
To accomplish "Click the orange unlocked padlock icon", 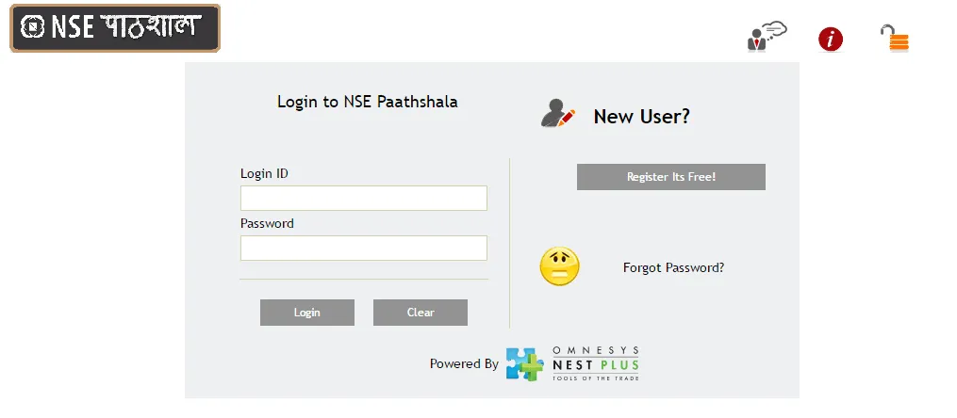I will click(895, 39).
